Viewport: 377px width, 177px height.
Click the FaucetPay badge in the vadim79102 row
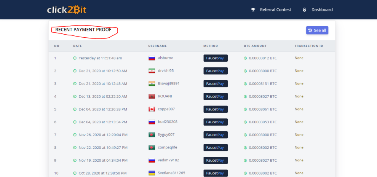(216, 160)
